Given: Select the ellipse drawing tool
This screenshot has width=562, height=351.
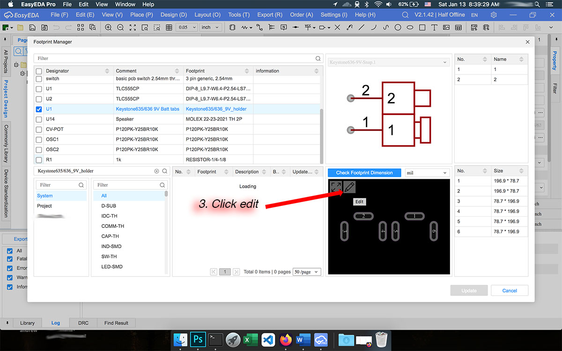Looking at the screenshot, I should pyautogui.click(x=410, y=28).
